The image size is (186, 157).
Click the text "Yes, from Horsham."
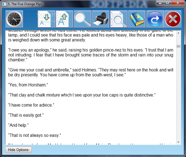tap(28, 85)
